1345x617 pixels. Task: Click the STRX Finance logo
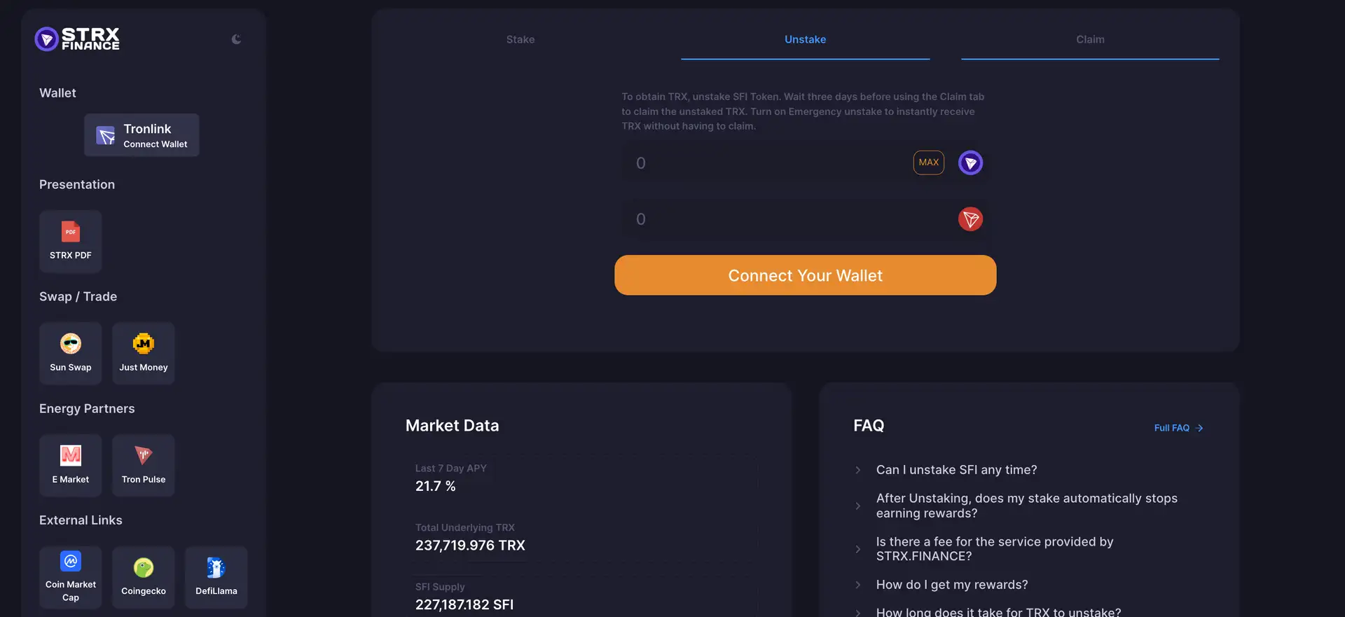pyautogui.click(x=77, y=39)
